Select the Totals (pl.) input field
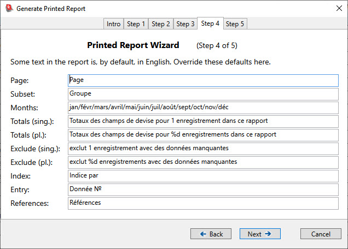The image size is (348, 249). coord(203,135)
